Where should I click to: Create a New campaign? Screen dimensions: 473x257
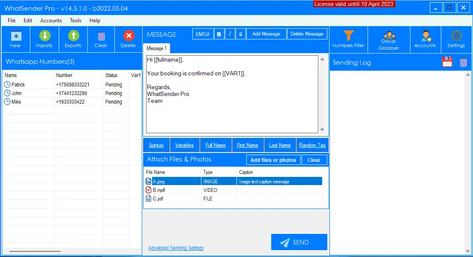[16, 39]
